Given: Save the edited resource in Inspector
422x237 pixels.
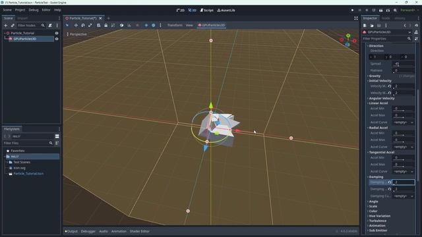Looking at the screenshot, I should point(378,26).
